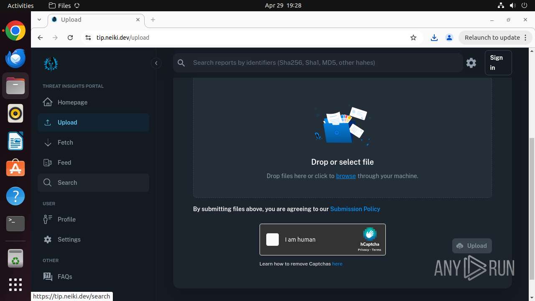This screenshot has width=535, height=301.
Task: Open the FAQs page
Action: [93, 277]
